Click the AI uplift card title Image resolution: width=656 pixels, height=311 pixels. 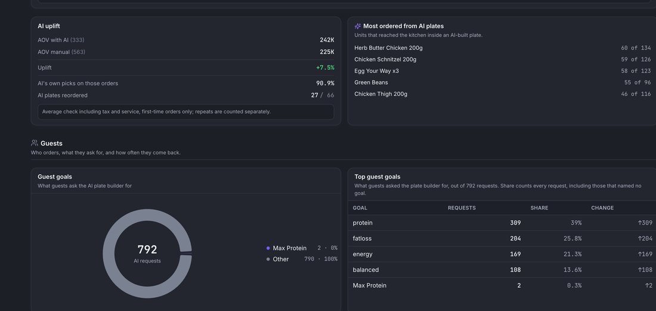(49, 26)
